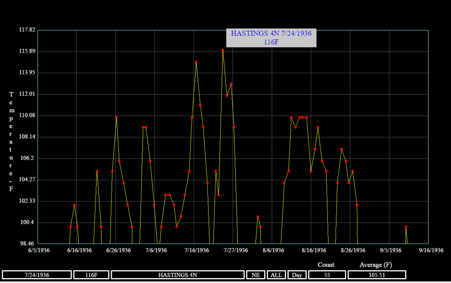Click the x-axis date 8/6/1936
The height and width of the screenshot is (283, 451).
(x=273, y=250)
